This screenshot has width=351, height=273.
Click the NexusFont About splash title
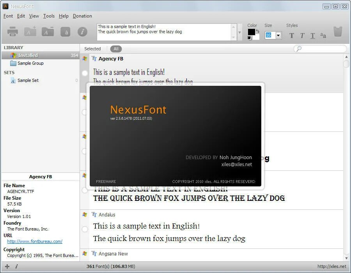[x=138, y=110]
